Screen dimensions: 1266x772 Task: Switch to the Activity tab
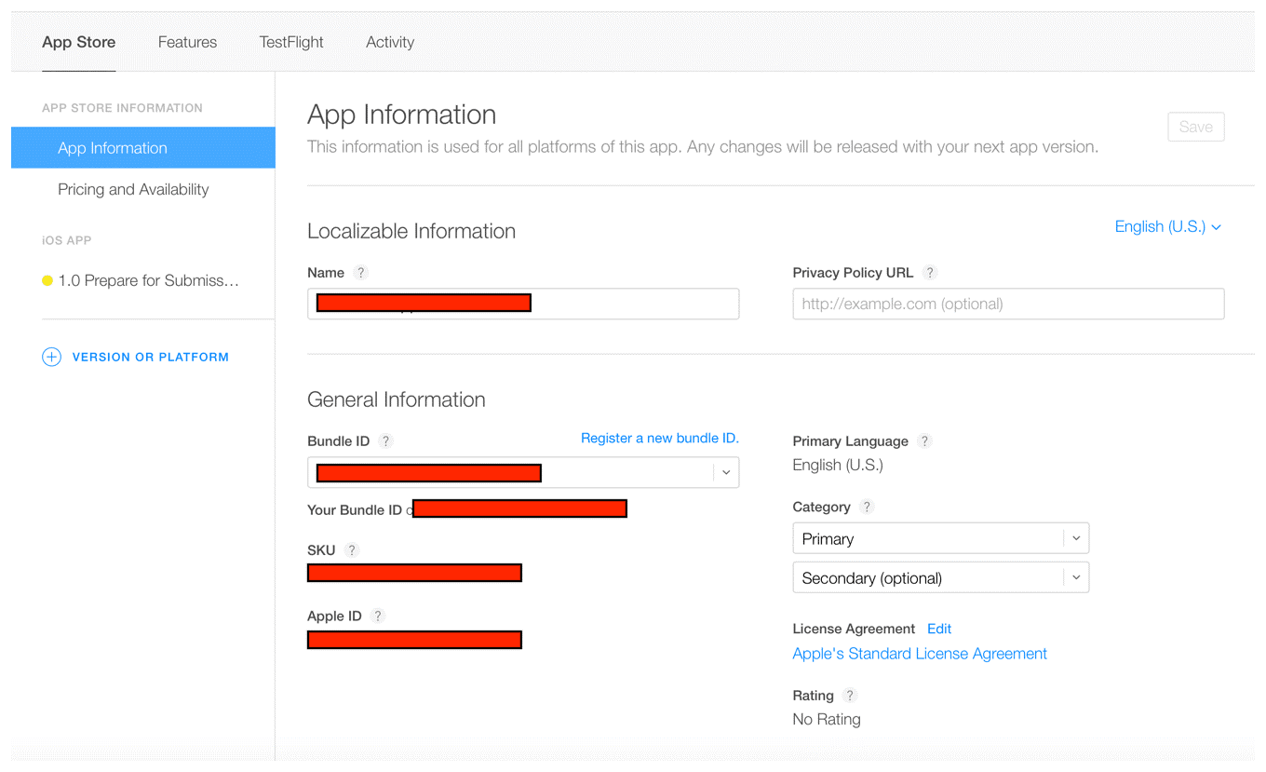click(x=390, y=42)
